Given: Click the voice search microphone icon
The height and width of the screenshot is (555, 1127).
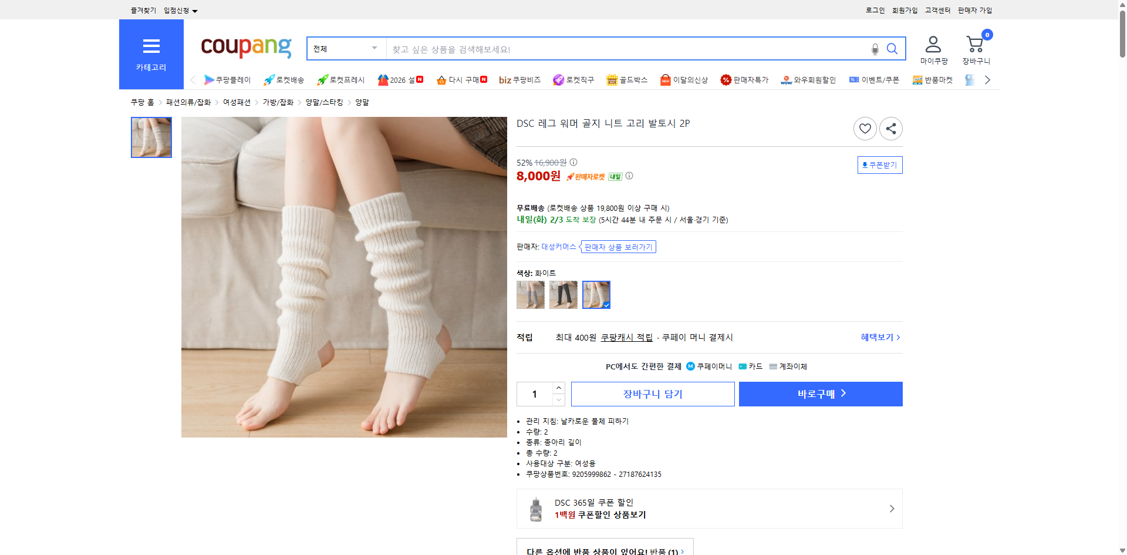Looking at the screenshot, I should coord(874,49).
